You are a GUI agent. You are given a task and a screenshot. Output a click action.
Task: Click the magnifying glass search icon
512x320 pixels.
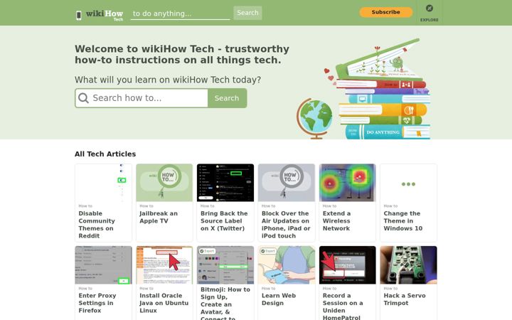[x=83, y=98]
